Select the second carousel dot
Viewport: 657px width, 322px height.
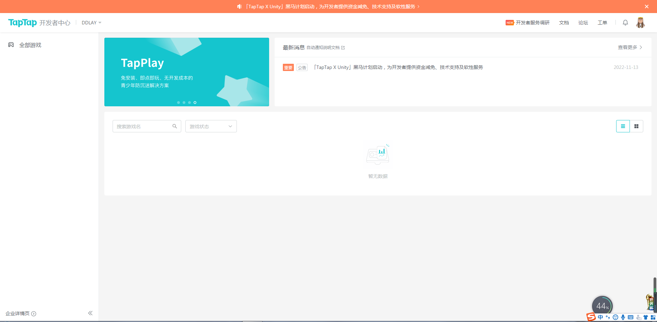coord(184,103)
